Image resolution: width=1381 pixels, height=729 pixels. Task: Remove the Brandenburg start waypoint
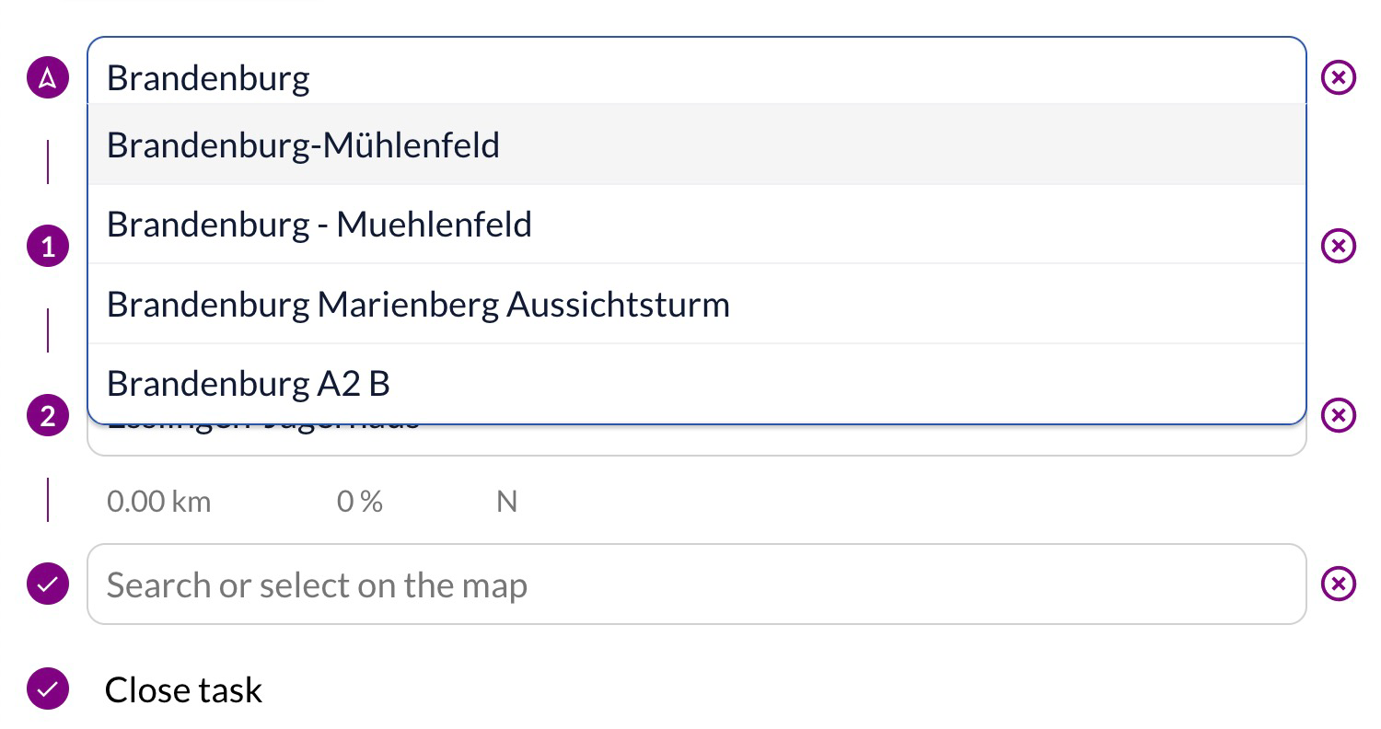point(1339,77)
